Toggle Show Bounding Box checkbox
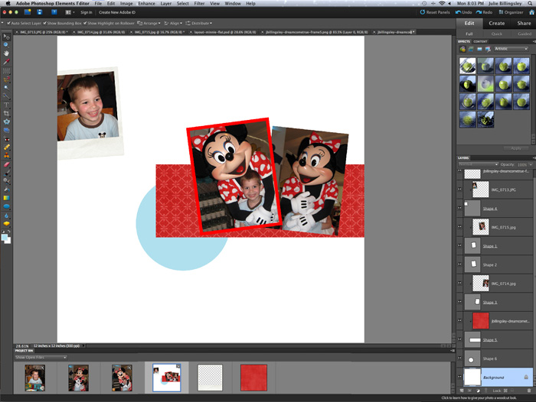 [44, 23]
